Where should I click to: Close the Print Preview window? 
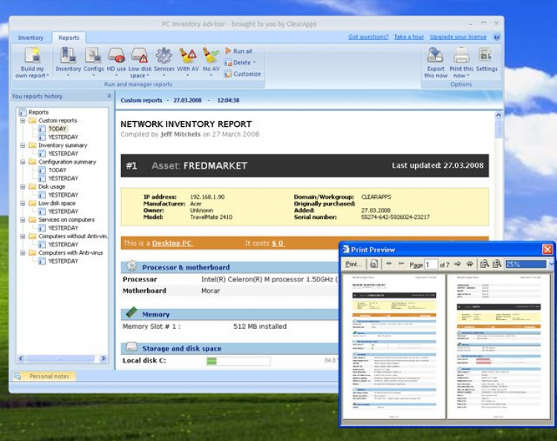click(547, 249)
